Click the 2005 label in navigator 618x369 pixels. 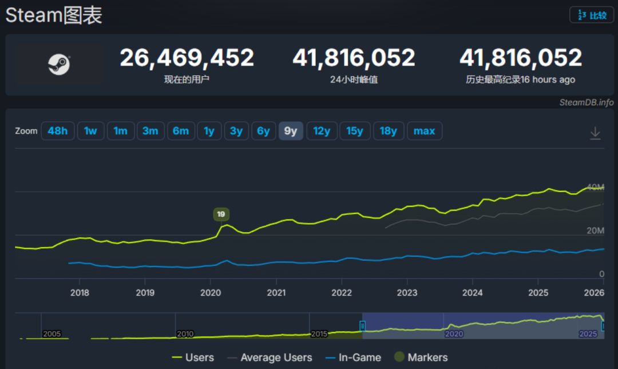tap(51, 334)
